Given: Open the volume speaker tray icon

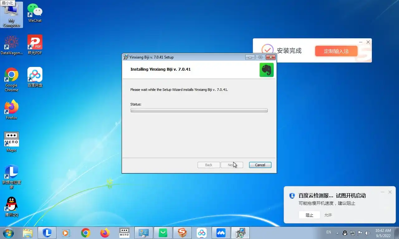Looking at the screenshot, I should pyautogui.click(x=368, y=233).
